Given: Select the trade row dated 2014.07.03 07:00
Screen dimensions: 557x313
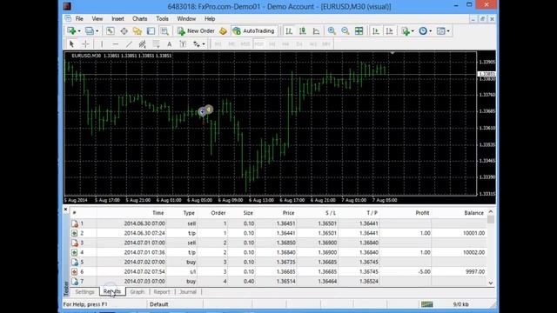Looking at the screenshot, I should point(278,281).
